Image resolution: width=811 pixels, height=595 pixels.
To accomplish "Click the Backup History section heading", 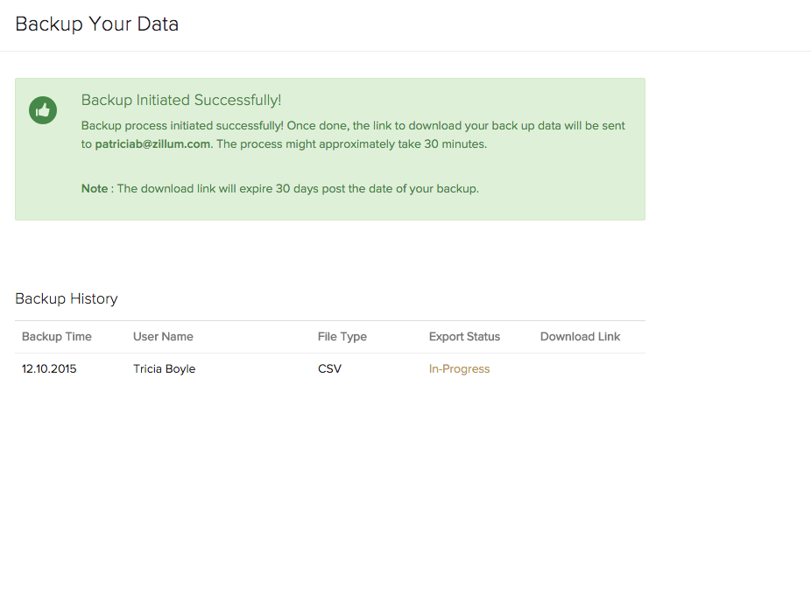I will pyautogui.click(x=67, y=299).
